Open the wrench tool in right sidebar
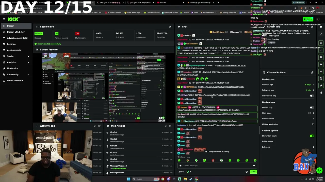The width and height of the screenshot is (325, 182). pyautogui.click(x=321, y=85)
